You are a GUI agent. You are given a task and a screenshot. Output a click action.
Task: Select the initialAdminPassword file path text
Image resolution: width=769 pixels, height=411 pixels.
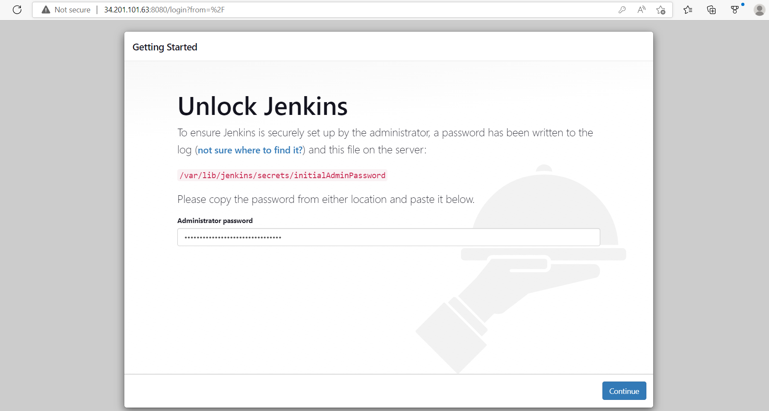282,175
